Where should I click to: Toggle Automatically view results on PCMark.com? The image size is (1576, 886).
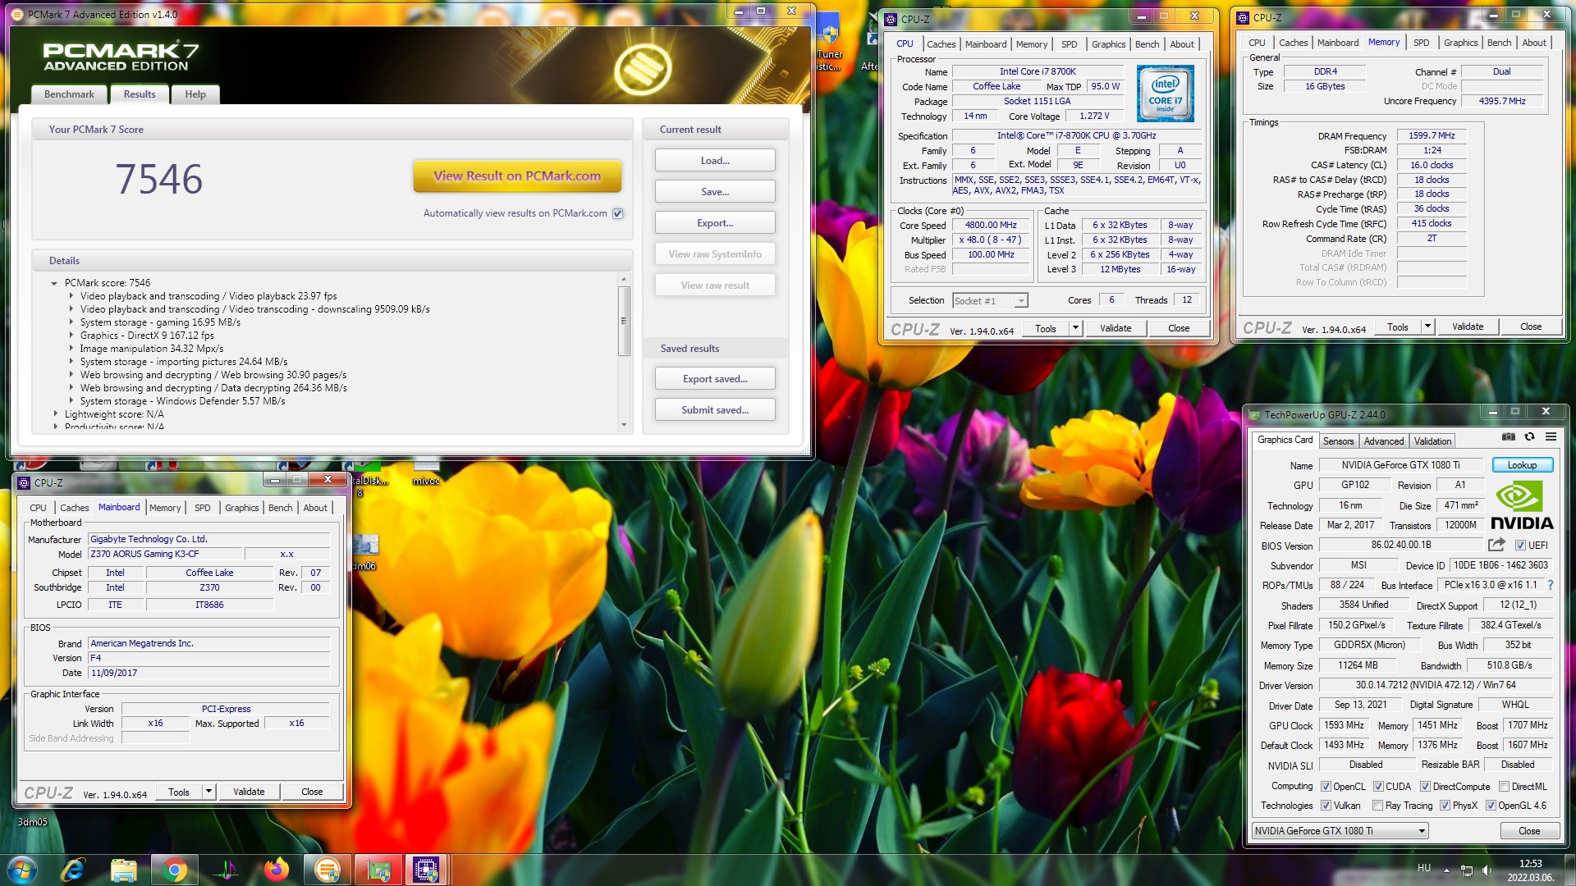618,213
